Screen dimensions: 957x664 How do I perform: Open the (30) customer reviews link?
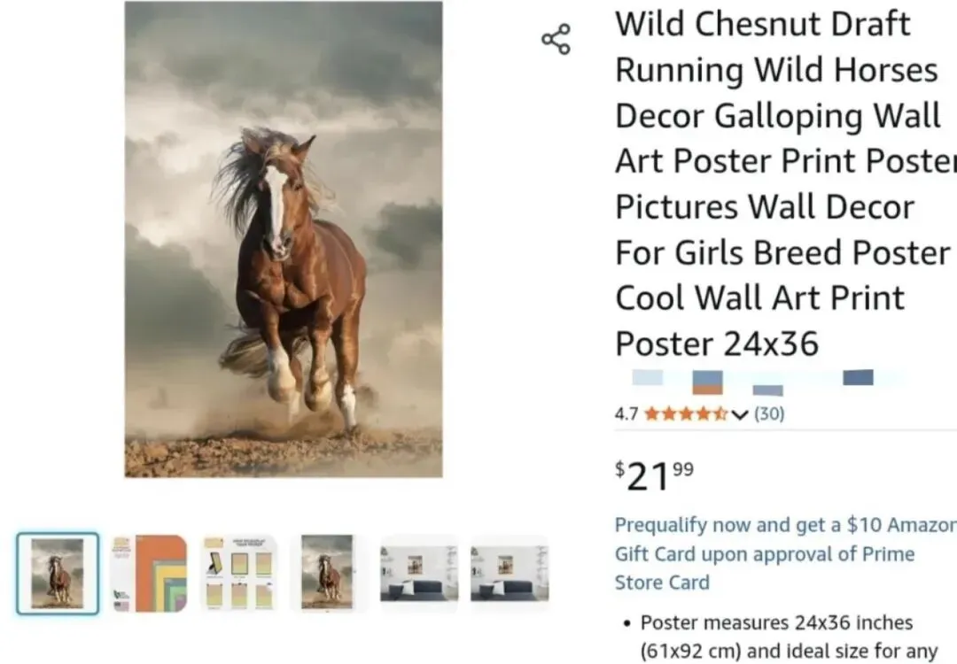point(769,414)
